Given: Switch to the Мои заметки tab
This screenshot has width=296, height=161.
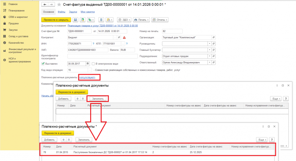Looking at the screenshot, I should [x=88, y=12].
